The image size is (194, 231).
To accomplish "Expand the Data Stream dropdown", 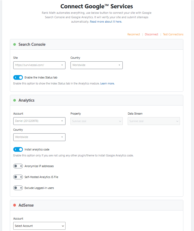I will click(154, 121).
